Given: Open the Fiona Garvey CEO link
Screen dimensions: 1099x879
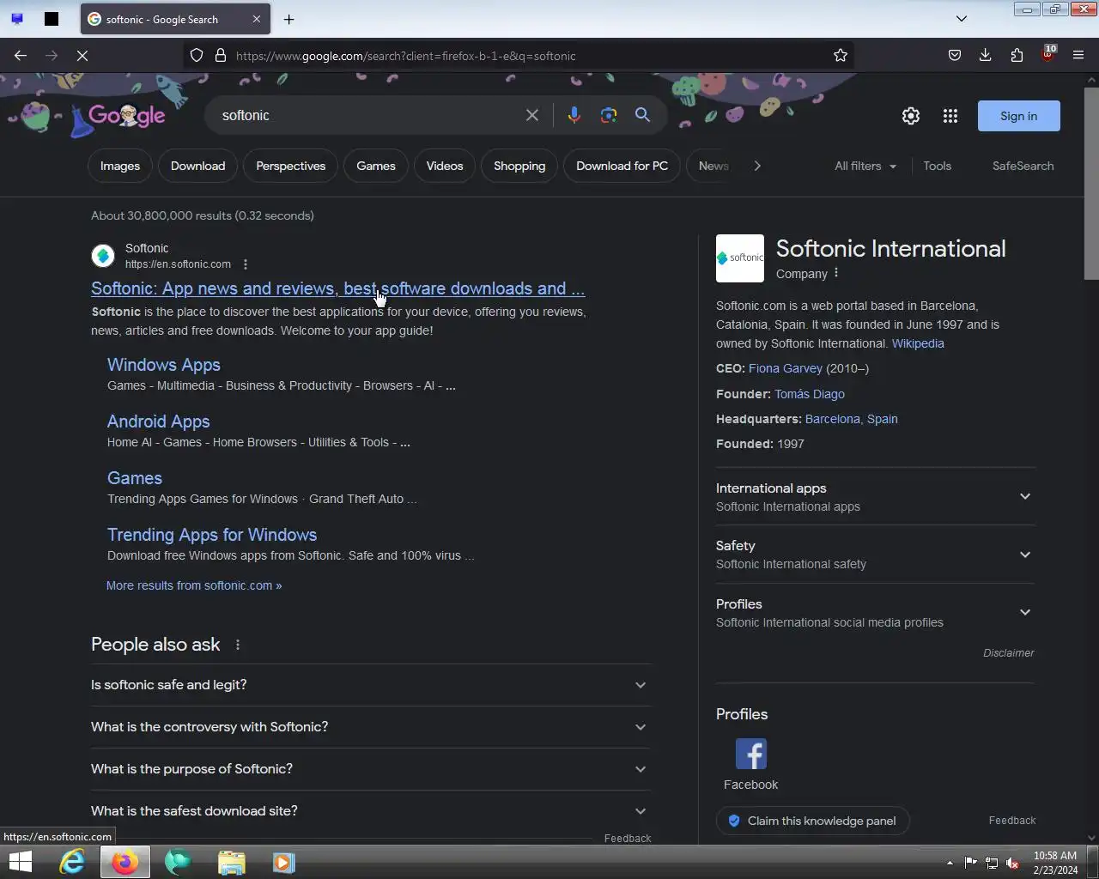Looking at the screenshot, I should (786, 368).
